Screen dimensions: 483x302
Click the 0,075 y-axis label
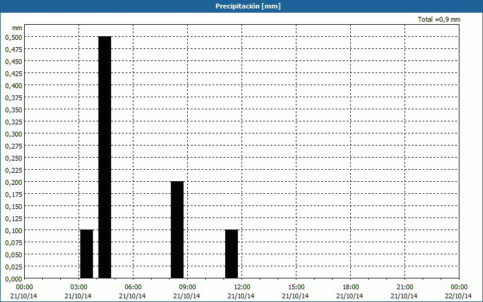coord(13,243)
